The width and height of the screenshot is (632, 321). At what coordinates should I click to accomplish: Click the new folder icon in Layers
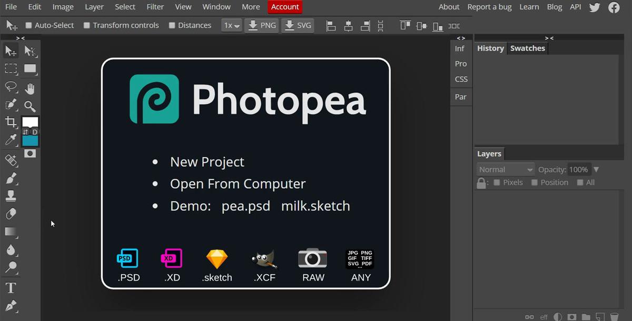586,317
